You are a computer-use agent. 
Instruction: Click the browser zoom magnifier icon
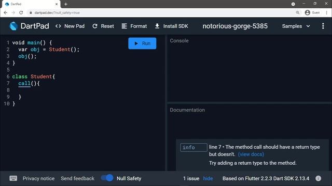[298, 12]
